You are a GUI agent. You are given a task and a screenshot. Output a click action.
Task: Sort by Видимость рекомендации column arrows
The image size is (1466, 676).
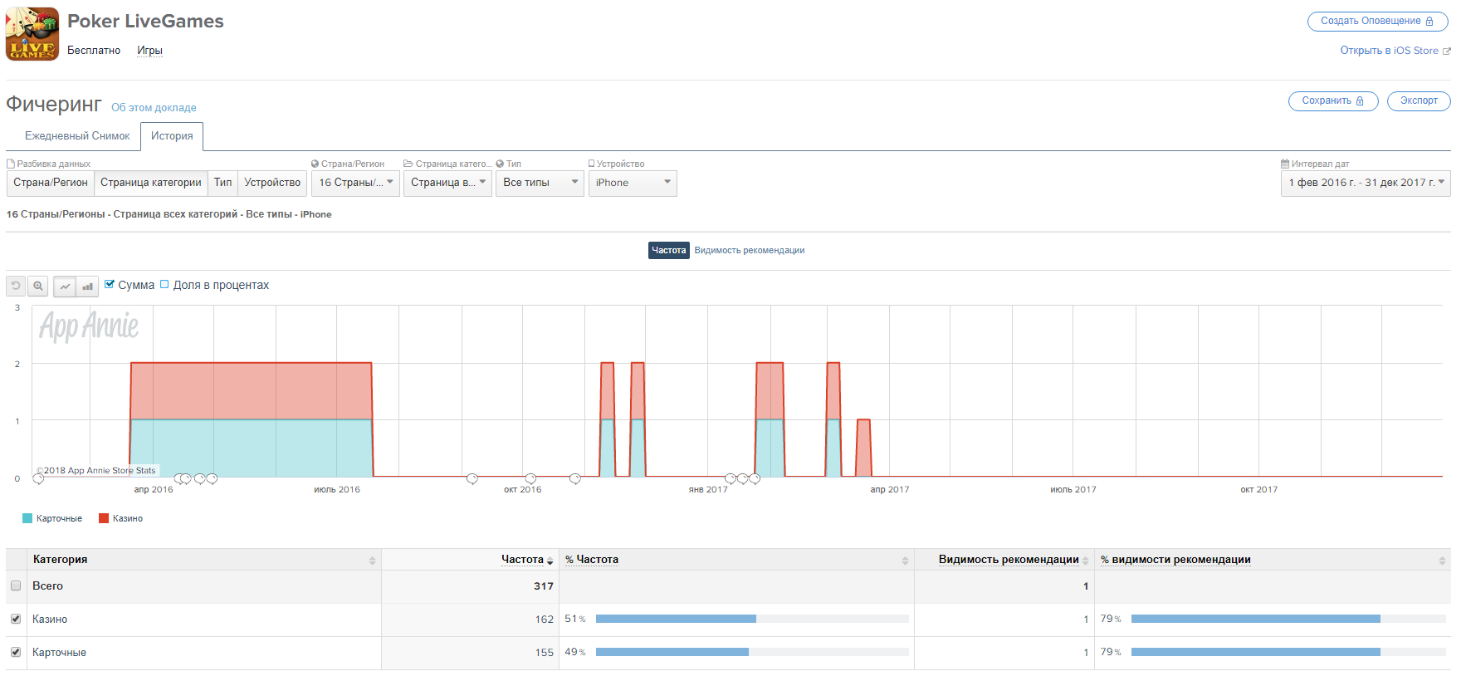click(1085, 561)
